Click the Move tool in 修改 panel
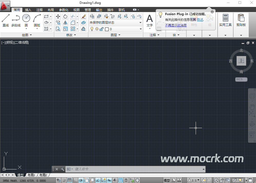Viewport: 256px width, 183px height. tap(58, 16)
